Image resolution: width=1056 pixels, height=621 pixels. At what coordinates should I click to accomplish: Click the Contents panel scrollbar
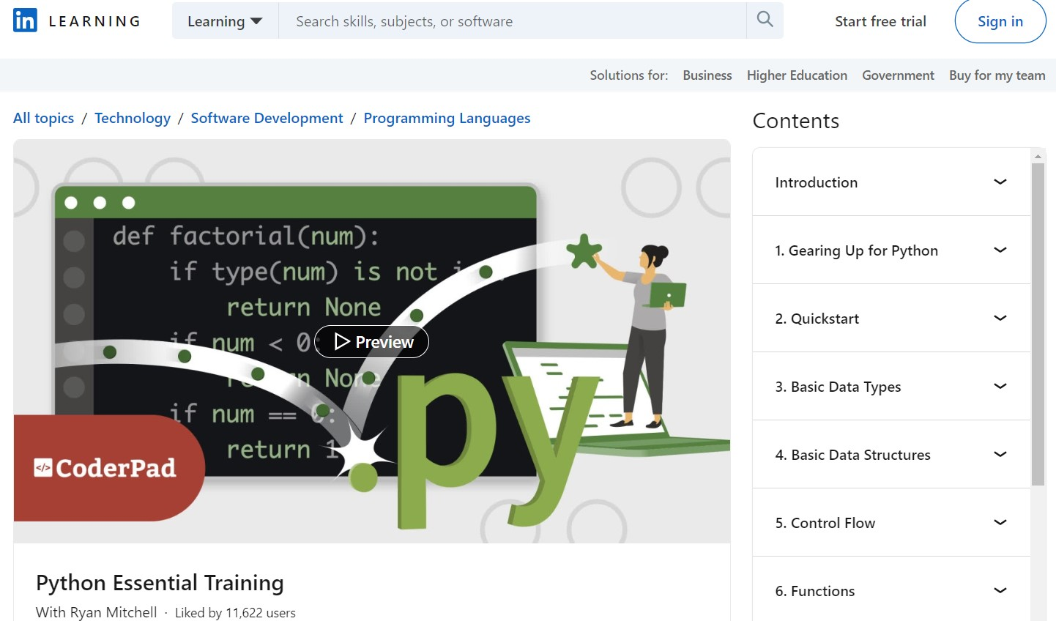pyautogui.click(x=1038, y=324)
